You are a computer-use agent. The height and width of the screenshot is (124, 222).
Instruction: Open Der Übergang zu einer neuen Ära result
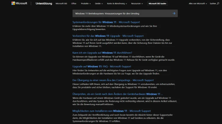[x=113, y=80]
